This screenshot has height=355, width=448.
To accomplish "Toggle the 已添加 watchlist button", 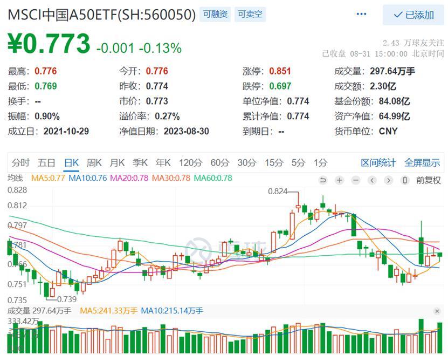I will pos(413,15).
